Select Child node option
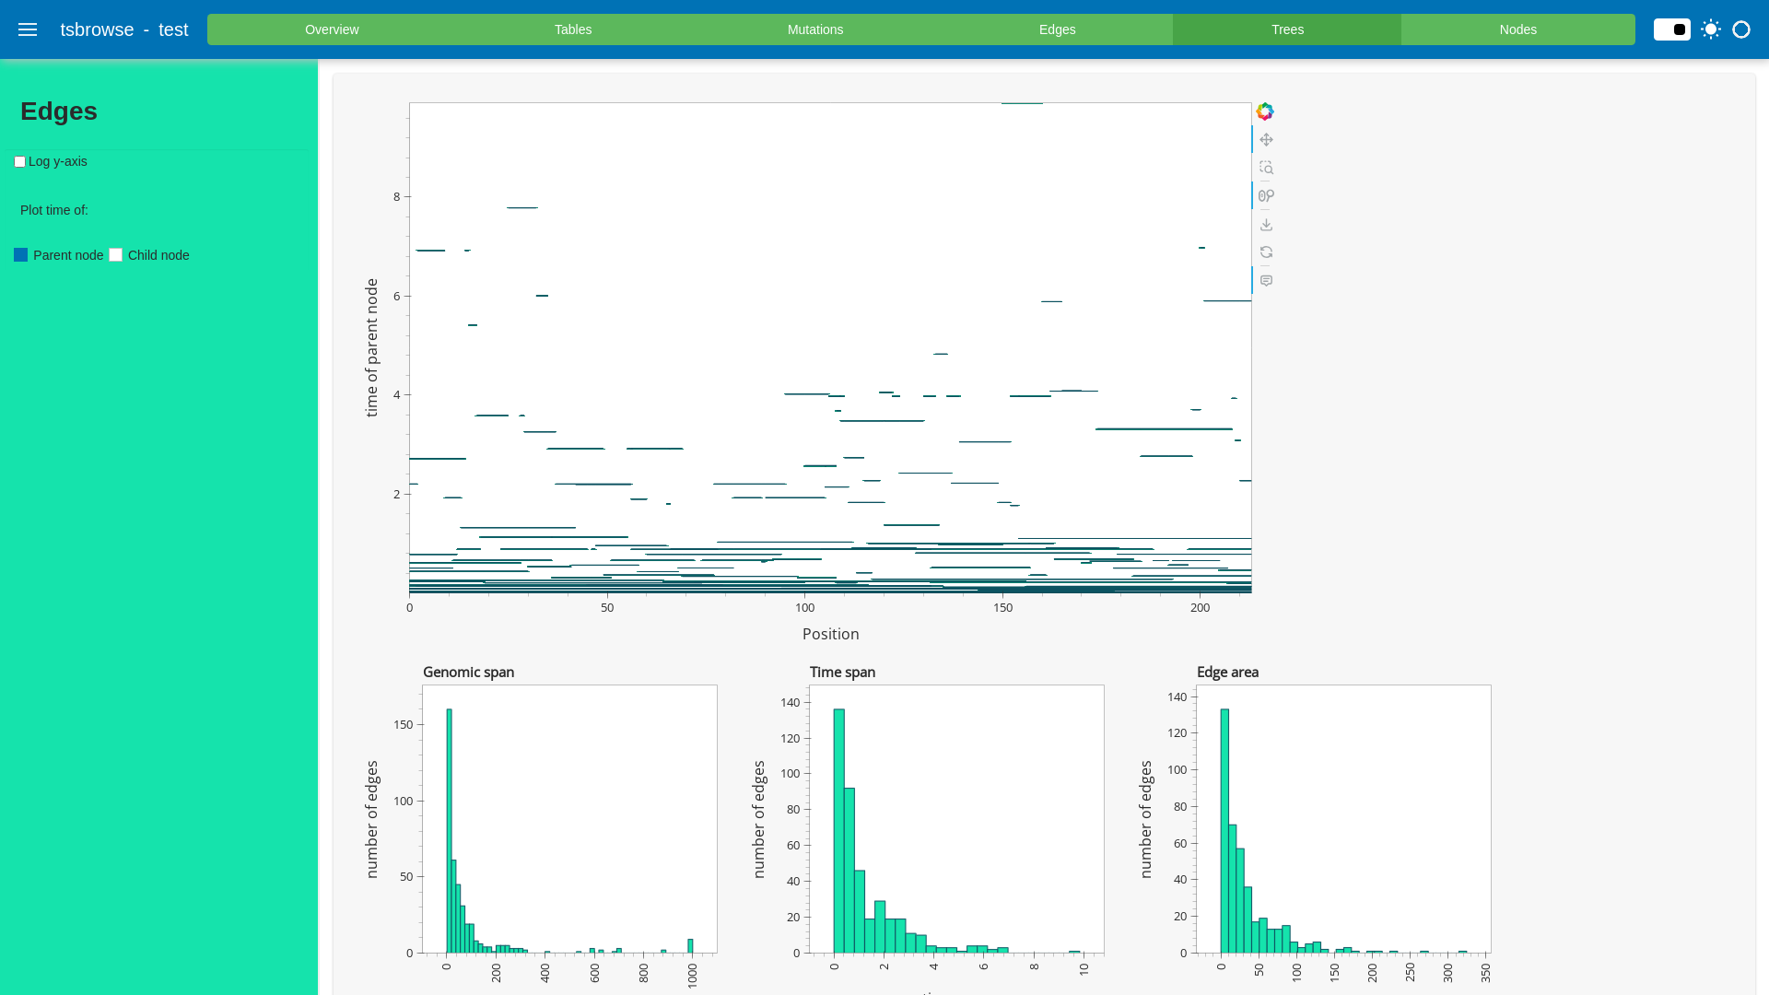The image size is (1769, 995). [x=116, y=255]
